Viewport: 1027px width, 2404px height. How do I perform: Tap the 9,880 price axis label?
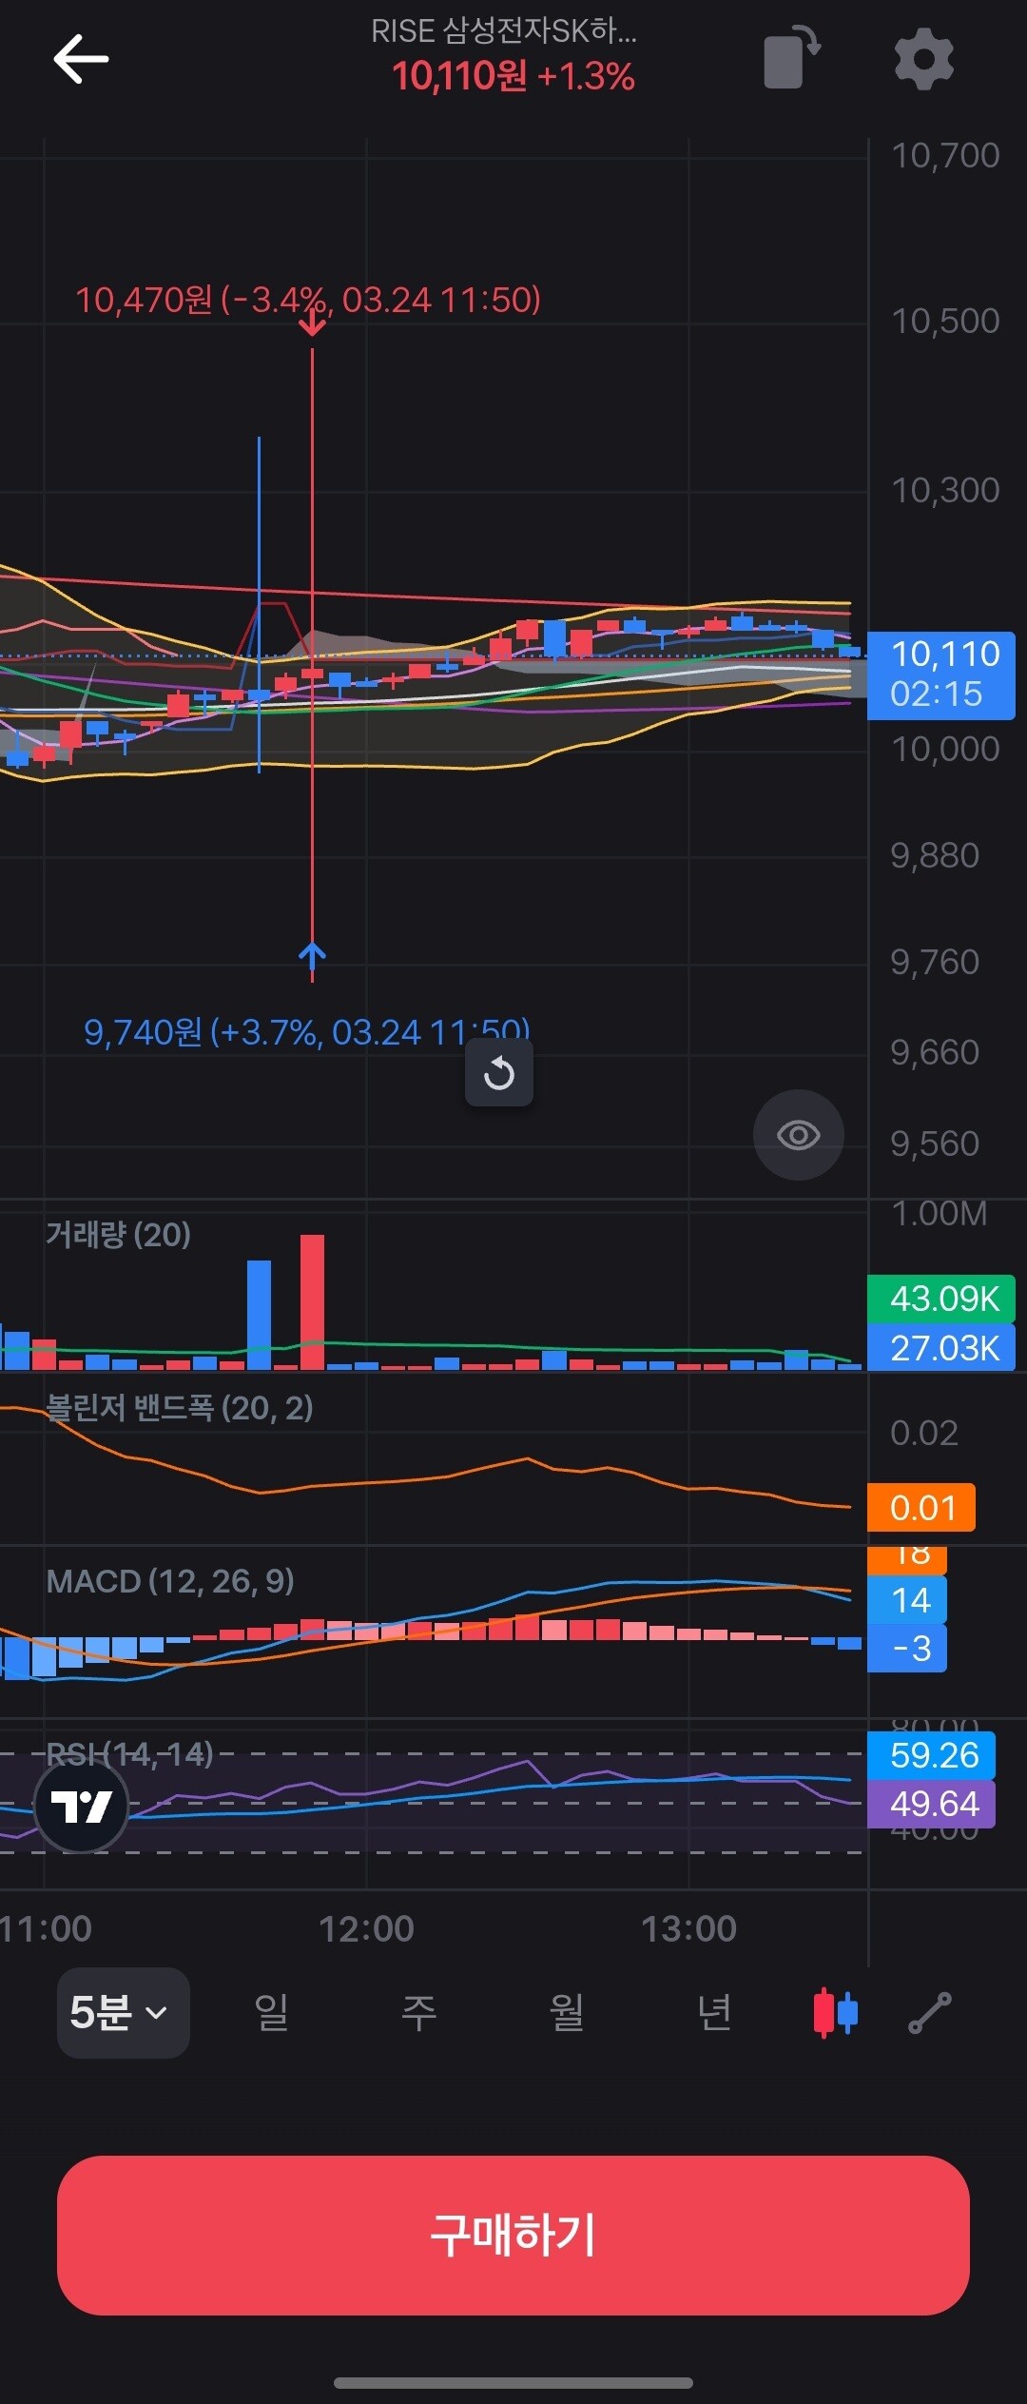pyautogui.click(x=935, y=856)
